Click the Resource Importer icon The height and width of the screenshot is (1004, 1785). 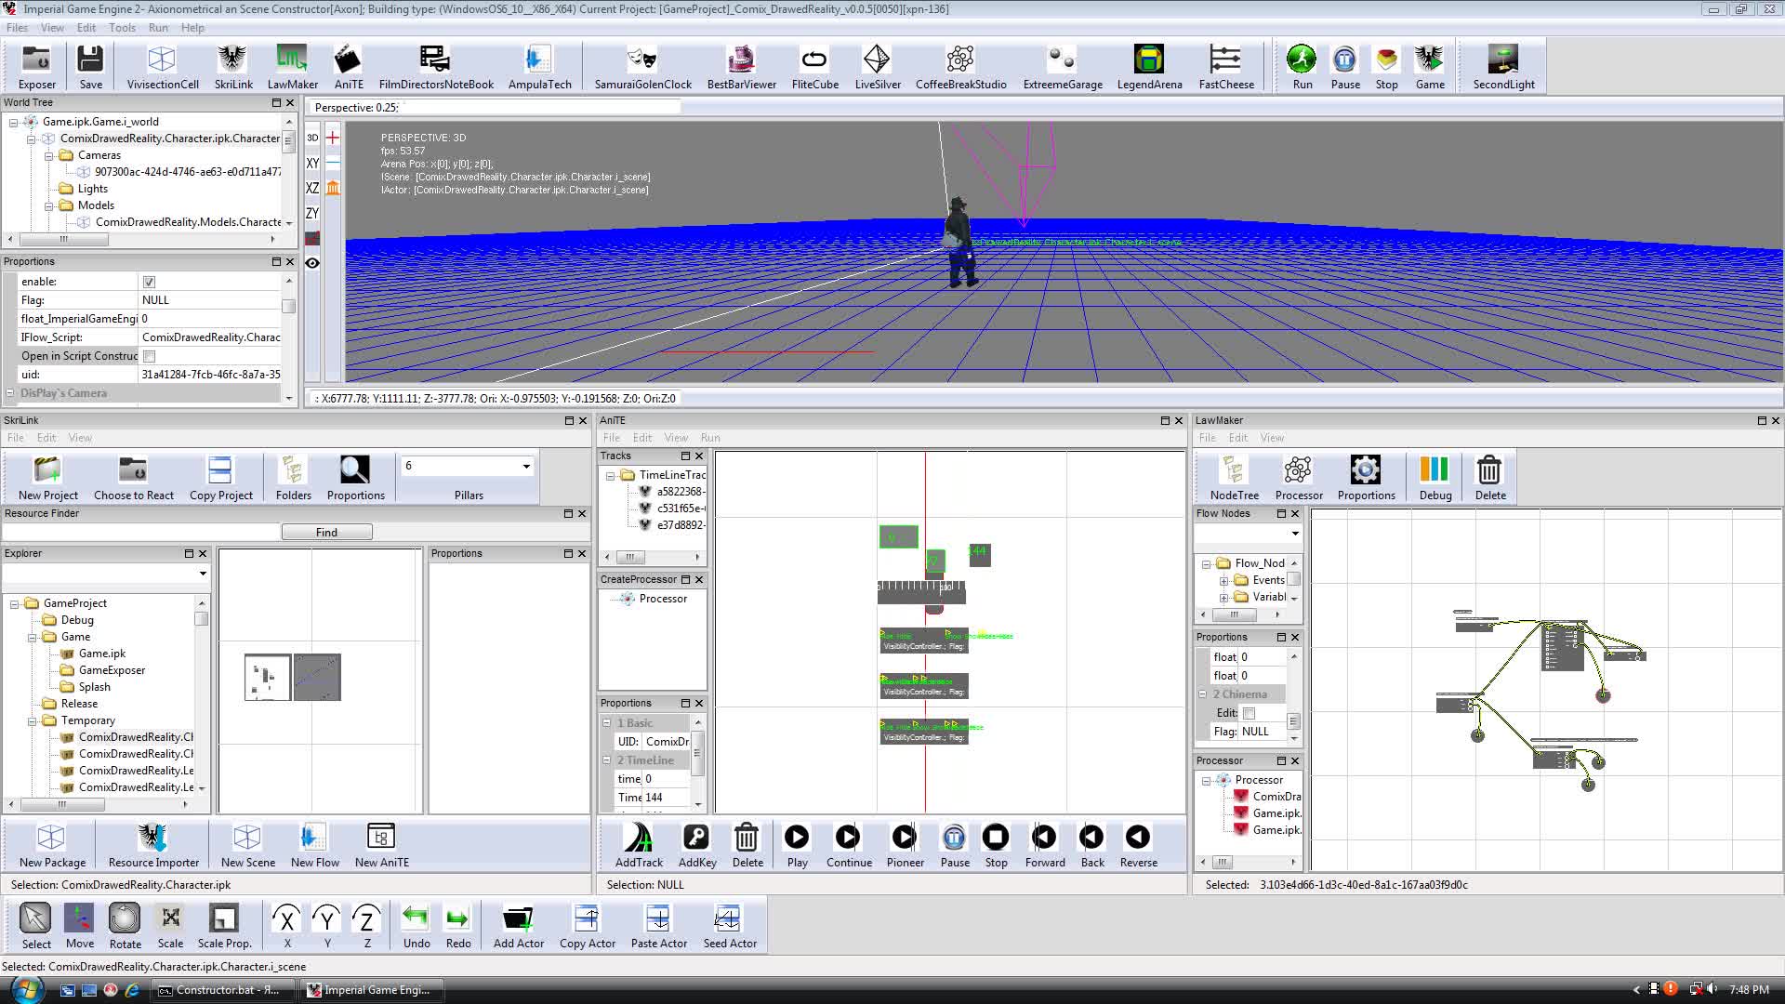[x=152, y=839]
